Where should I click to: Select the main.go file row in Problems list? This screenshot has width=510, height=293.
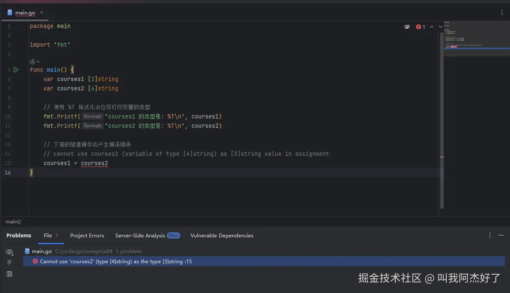click(x=264, y=251)
